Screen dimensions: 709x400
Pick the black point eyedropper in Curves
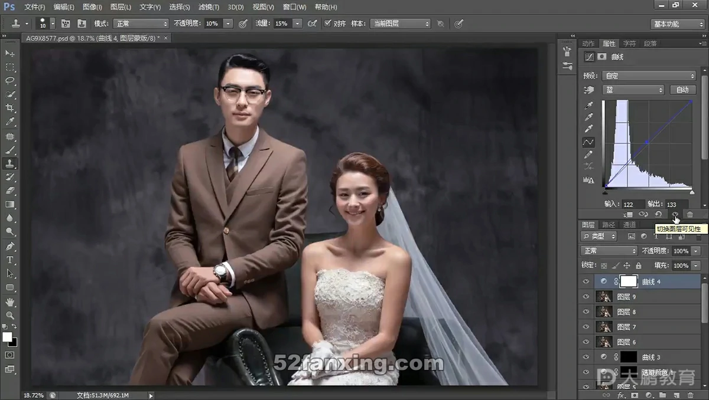point(588,106)
